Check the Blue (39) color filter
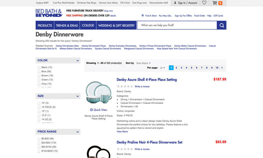The width and height of the screenshot is (263, 158). click(x=39, y=72)
